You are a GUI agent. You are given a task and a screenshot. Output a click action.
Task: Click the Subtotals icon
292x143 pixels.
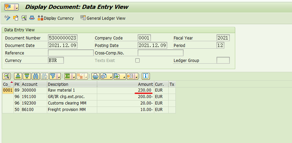80,76
